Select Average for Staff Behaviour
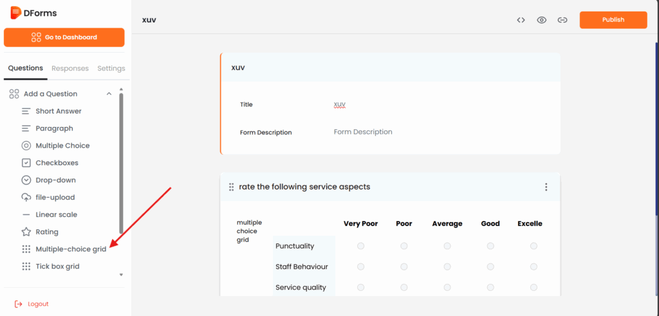This screenshot has width=659, height=316. tap(447, 267)
